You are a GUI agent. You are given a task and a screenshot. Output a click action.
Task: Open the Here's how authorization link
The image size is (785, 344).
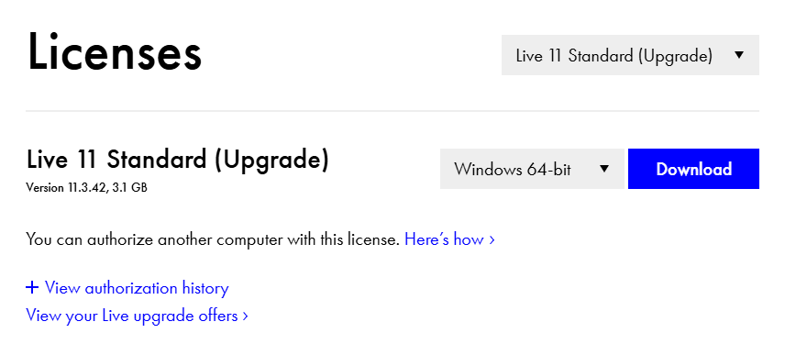[449, 239]
